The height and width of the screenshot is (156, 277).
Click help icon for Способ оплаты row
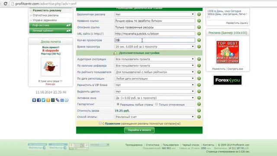[199, 117]
